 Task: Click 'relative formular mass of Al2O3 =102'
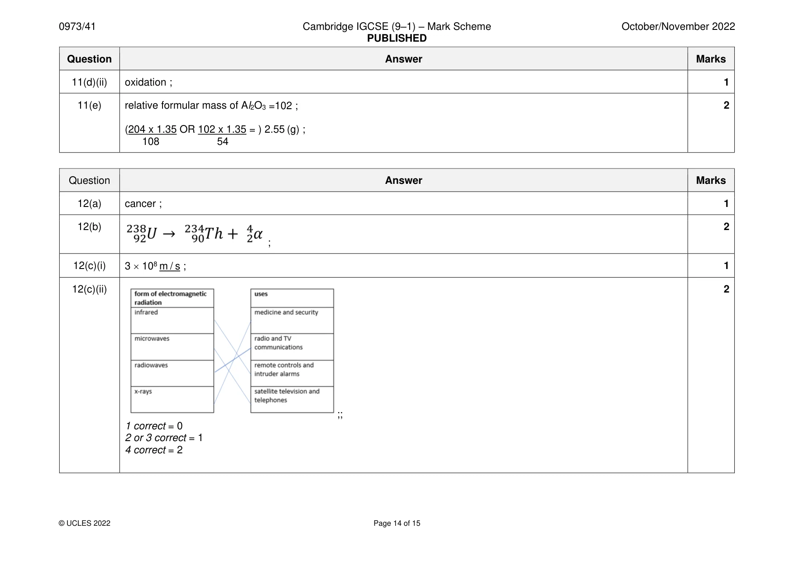click(x=209, y=106)
